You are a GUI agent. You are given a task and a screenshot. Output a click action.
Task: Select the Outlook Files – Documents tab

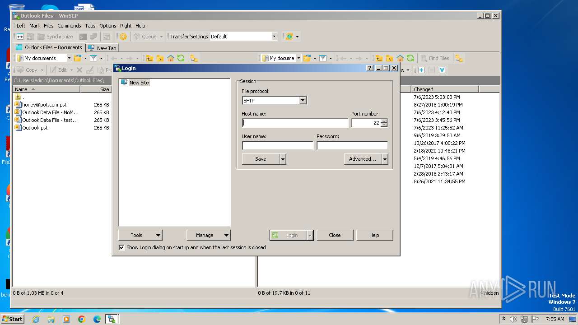(x=49, y=47)
